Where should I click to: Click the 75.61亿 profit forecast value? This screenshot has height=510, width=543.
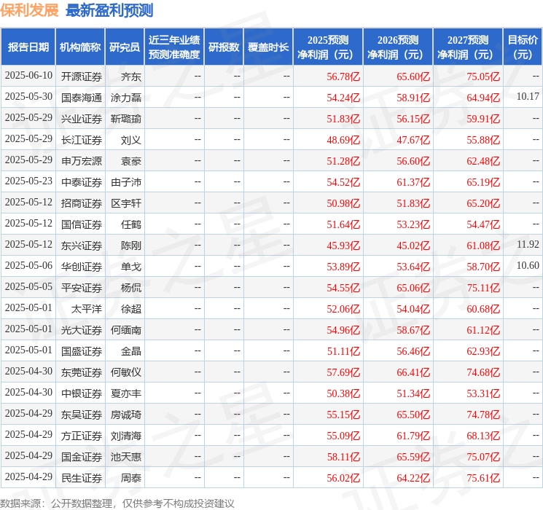tap(483, 478)
